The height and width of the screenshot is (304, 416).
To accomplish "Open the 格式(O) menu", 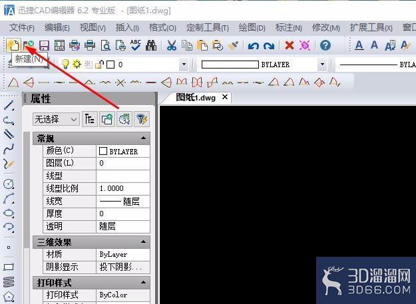I will (x=162, y=27).
